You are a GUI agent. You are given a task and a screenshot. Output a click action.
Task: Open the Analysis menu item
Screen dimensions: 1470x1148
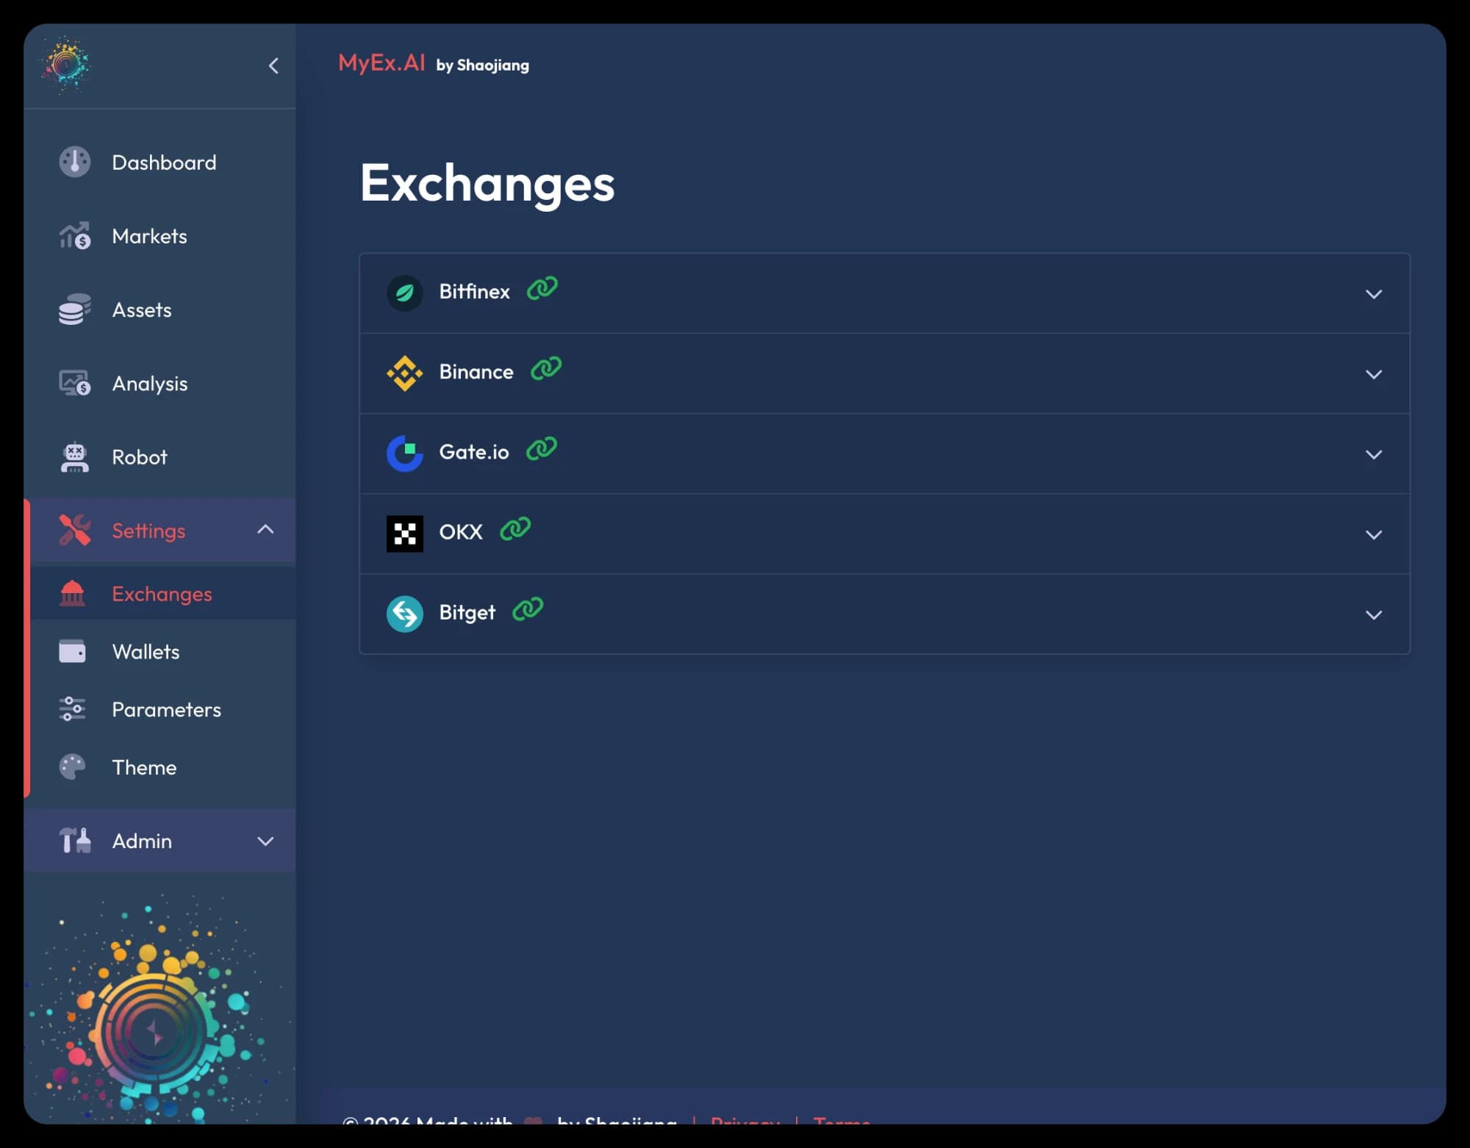point(159,383)
